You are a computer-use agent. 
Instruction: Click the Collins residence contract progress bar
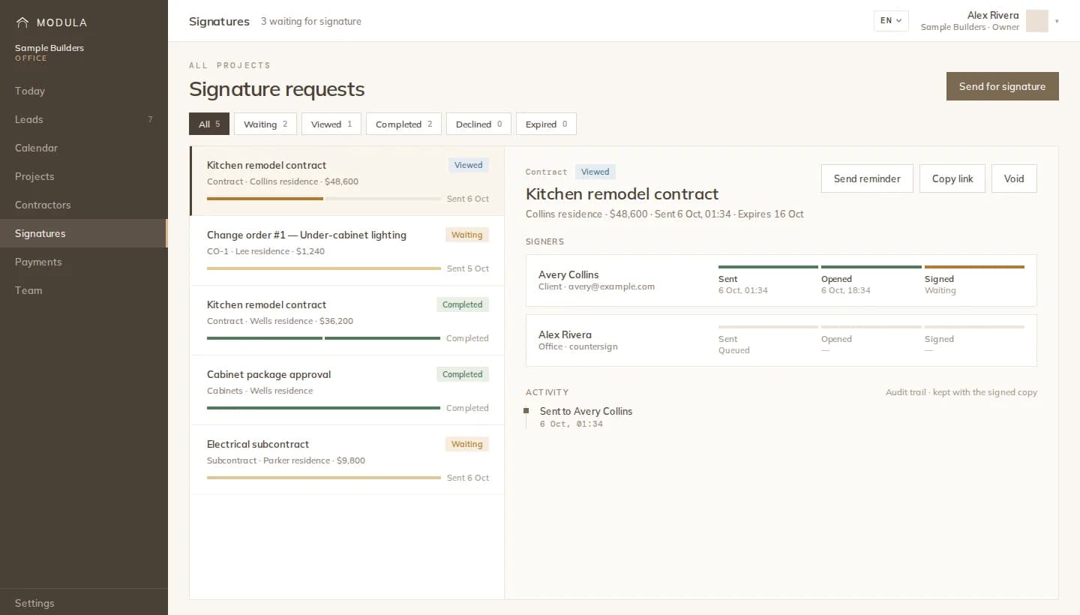[324, 199]
